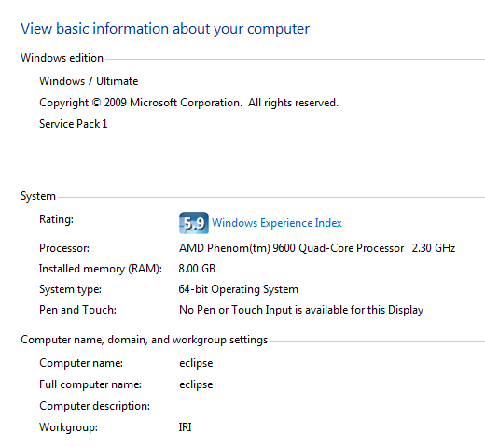Click the 'IRI' workgroup value
Viewport: 485px width, 447px height.
pyautogui.click(x=185, y=427)
